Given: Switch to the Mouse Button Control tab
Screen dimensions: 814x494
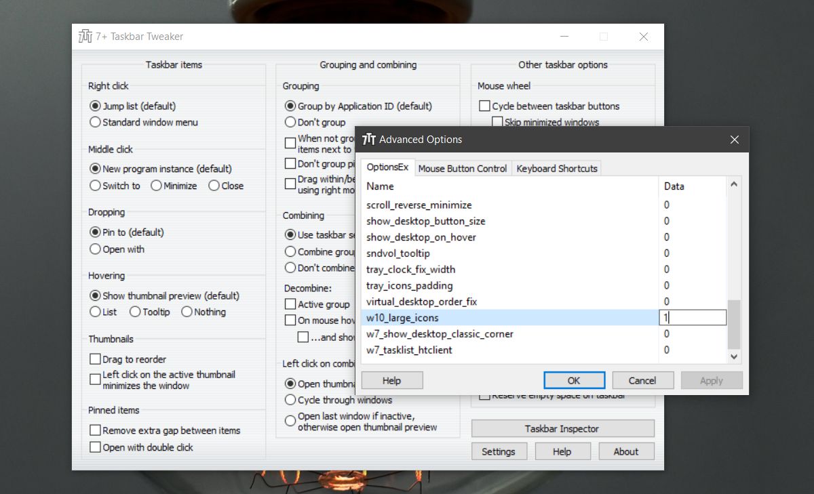Looking at the screenshot, I should point(463,167).
